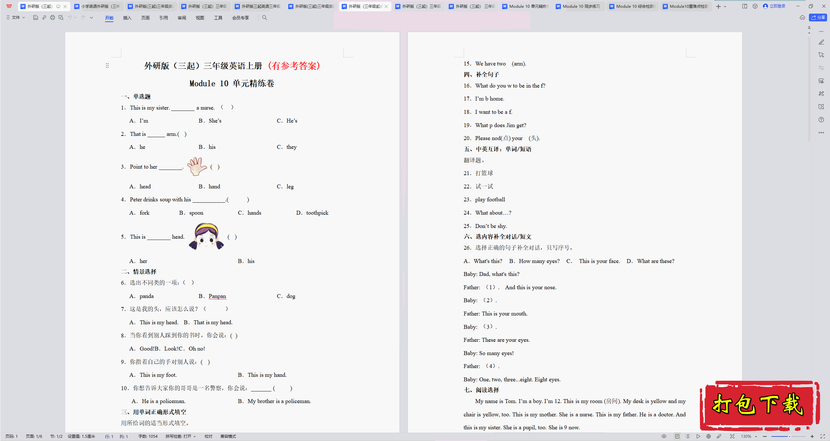Expand the 工具 tools menu dropdown

point(218,18)
